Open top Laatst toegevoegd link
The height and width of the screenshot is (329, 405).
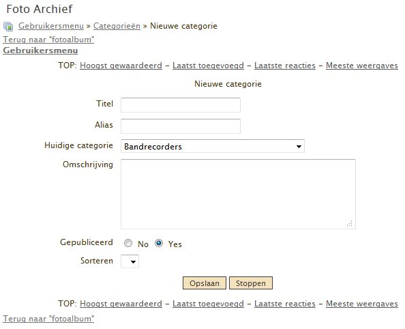(208, 66)
